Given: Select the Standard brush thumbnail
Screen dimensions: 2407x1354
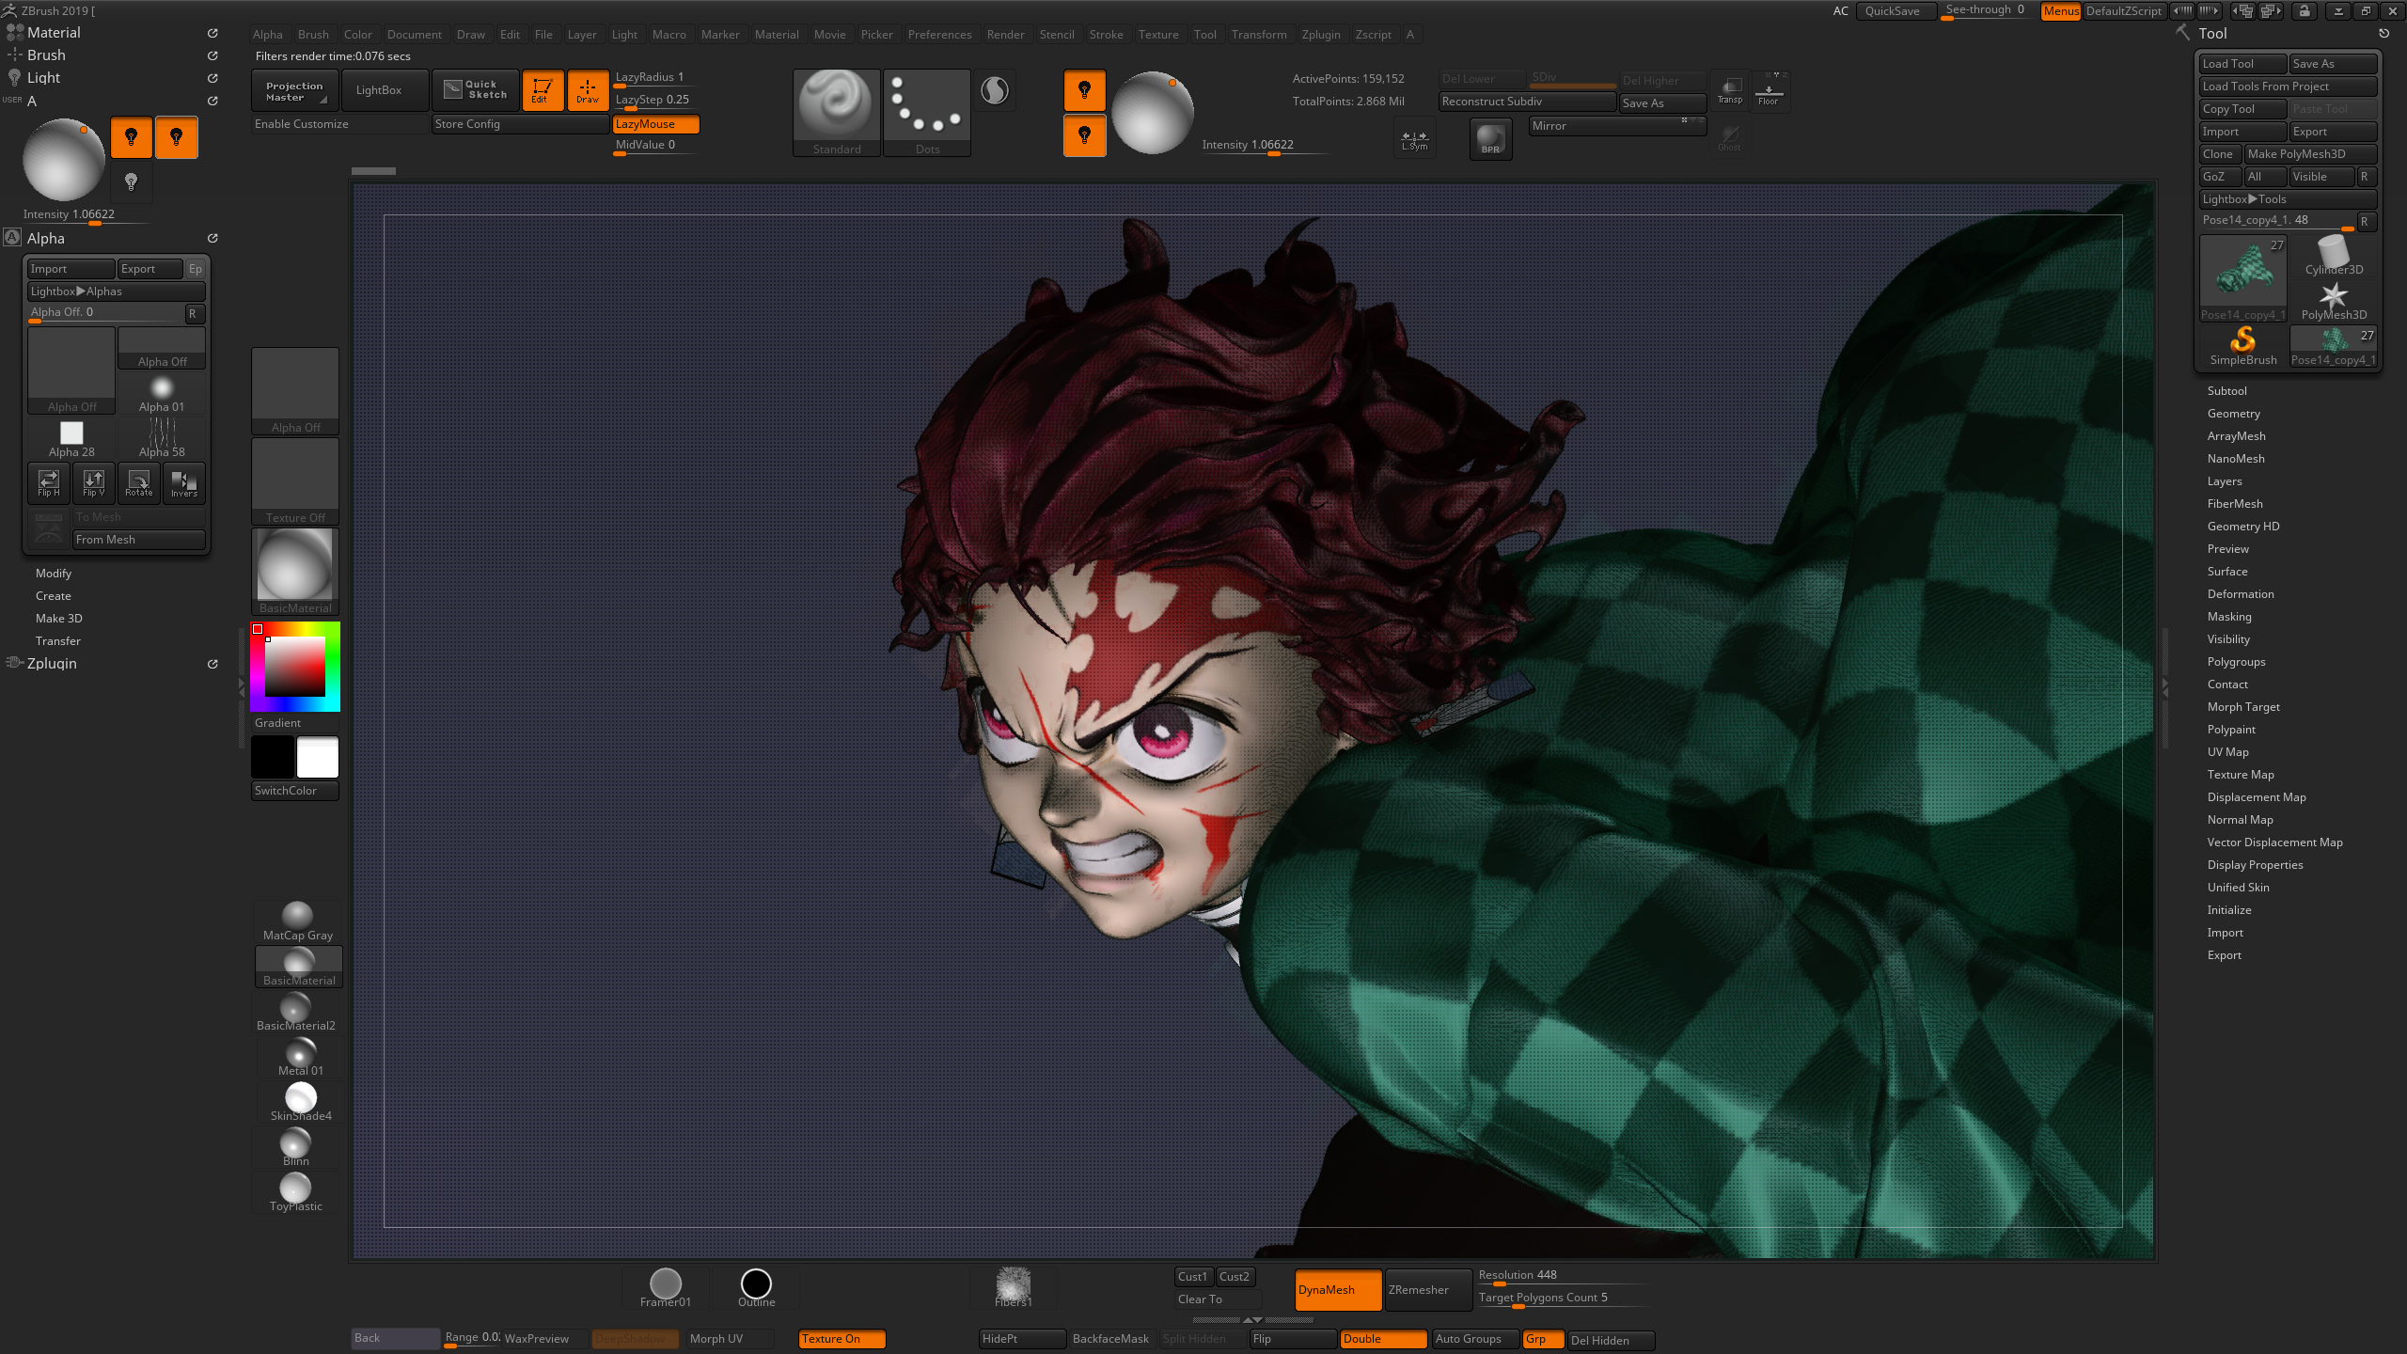Looking at the screenshot, I should pyautogui.click(x=836, y=111).
